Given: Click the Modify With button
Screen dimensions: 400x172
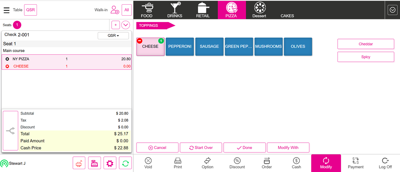Looking at the screenshot, I should click(x=288, y=148).
